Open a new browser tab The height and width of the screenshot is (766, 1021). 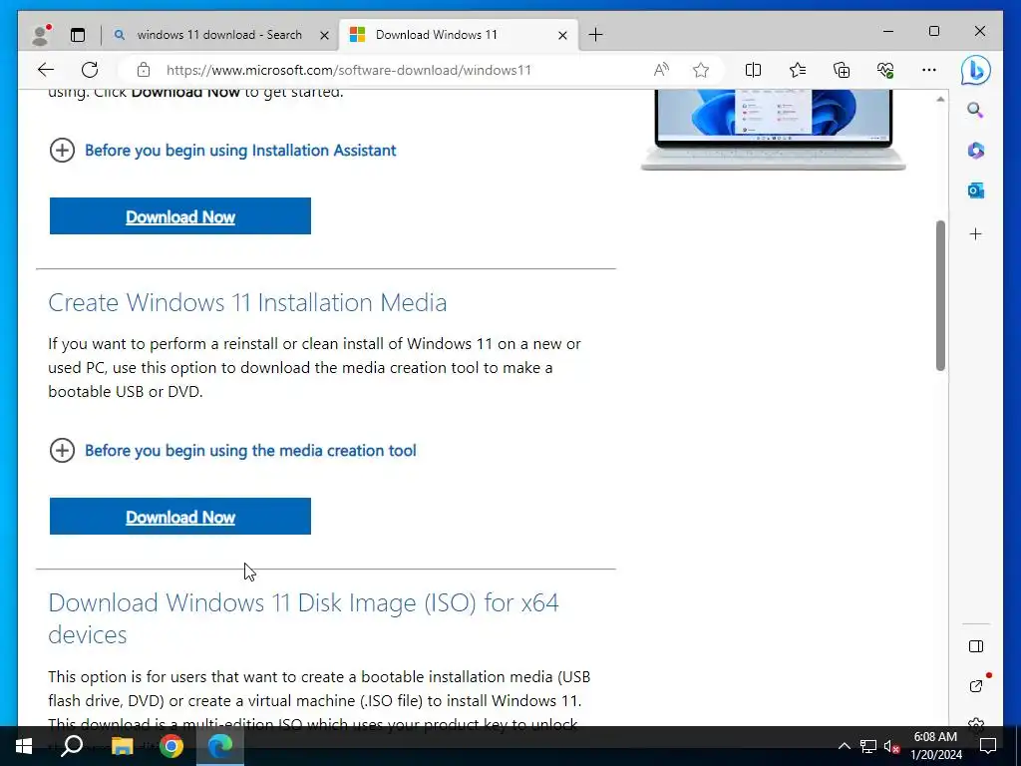[x=596, y=35]
